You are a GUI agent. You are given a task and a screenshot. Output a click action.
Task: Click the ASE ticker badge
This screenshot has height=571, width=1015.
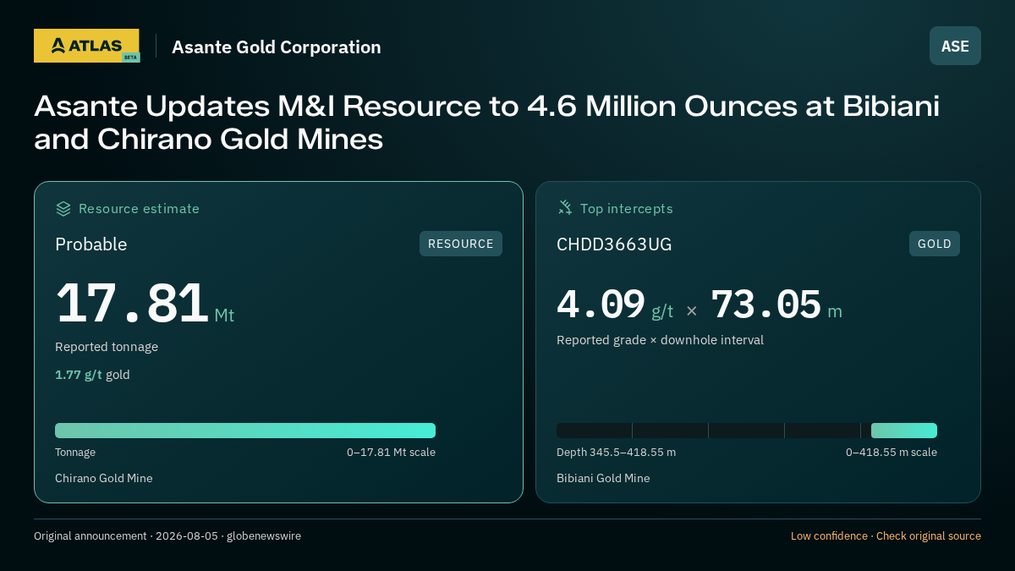[x=955, y=46]
